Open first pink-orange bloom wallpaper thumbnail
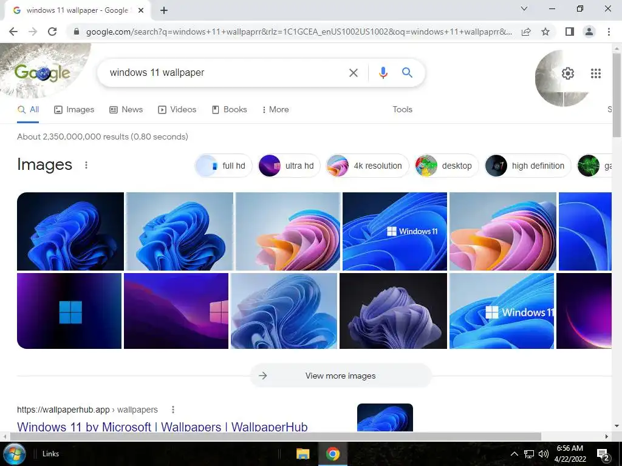This screenshot has height=466, width=622. click(288, 231)
